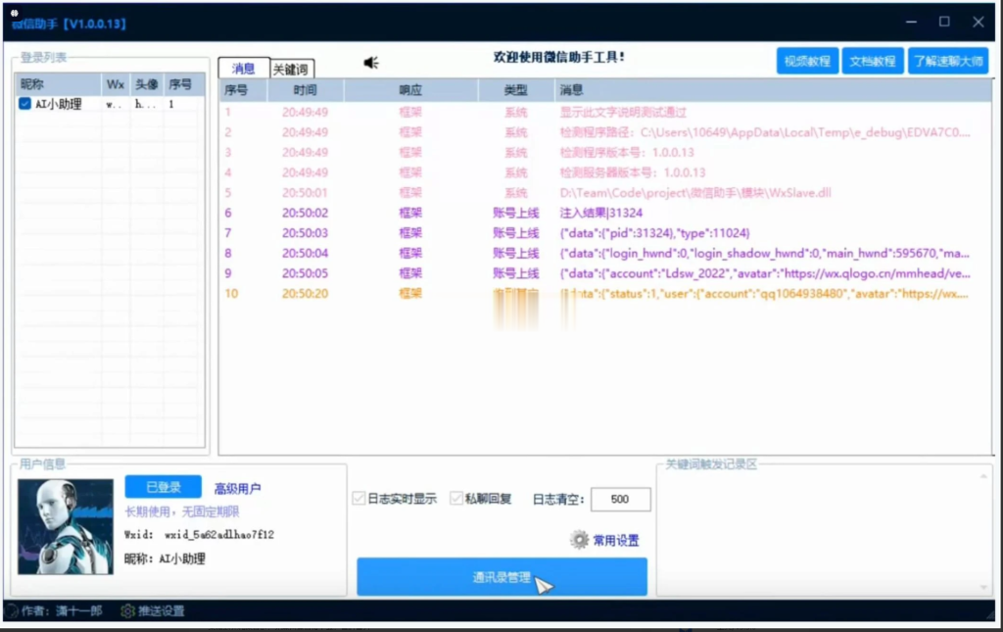
Task: Toggle the AI小助理 account checkbox
Action: (x=24, y=104)
